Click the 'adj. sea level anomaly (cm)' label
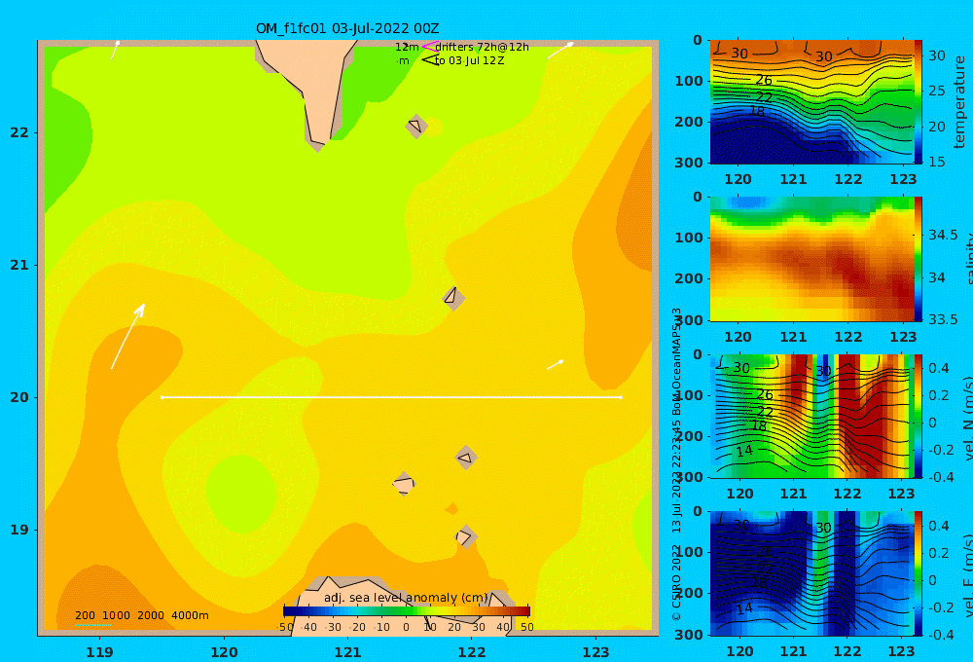The width and height of the screenshot is (973, 662). click(406, 598)
